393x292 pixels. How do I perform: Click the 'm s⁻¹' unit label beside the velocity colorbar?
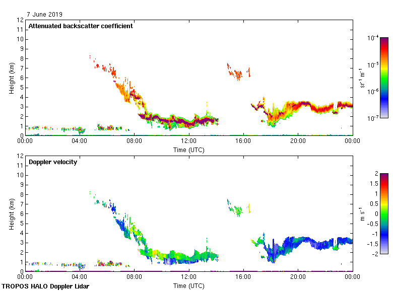[361, 213]
